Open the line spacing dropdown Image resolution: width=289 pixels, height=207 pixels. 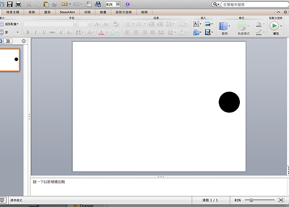[x=171, y=24]
